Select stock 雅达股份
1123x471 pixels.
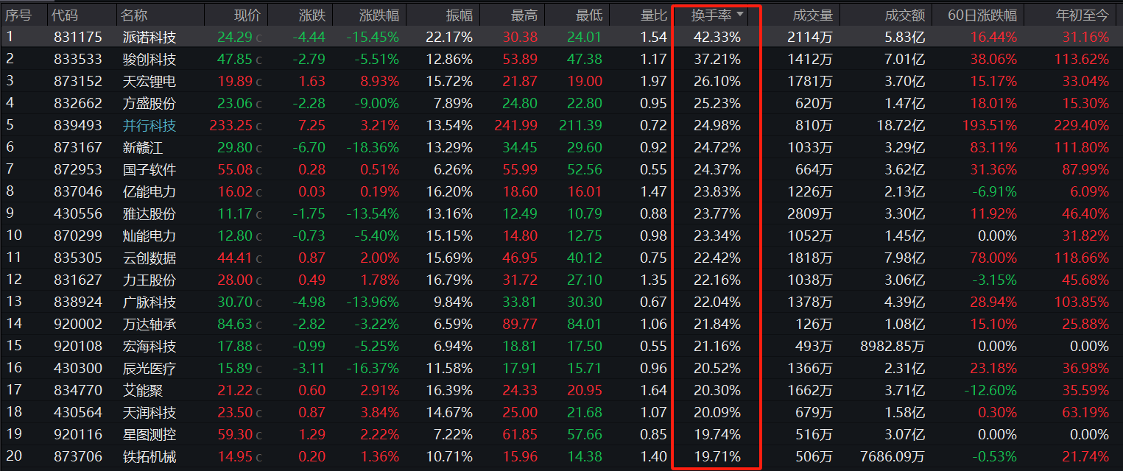(x=149, y=213)
